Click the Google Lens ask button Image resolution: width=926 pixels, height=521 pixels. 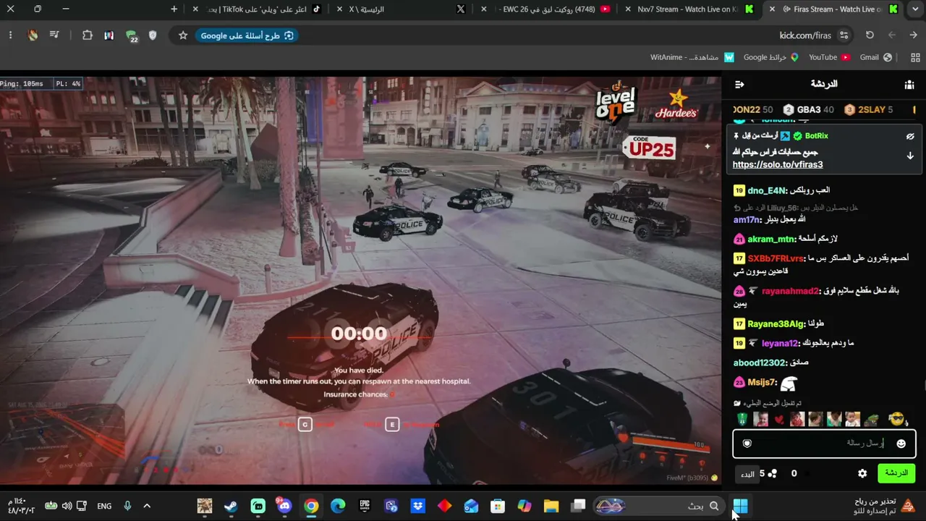[x=247, y=35]
